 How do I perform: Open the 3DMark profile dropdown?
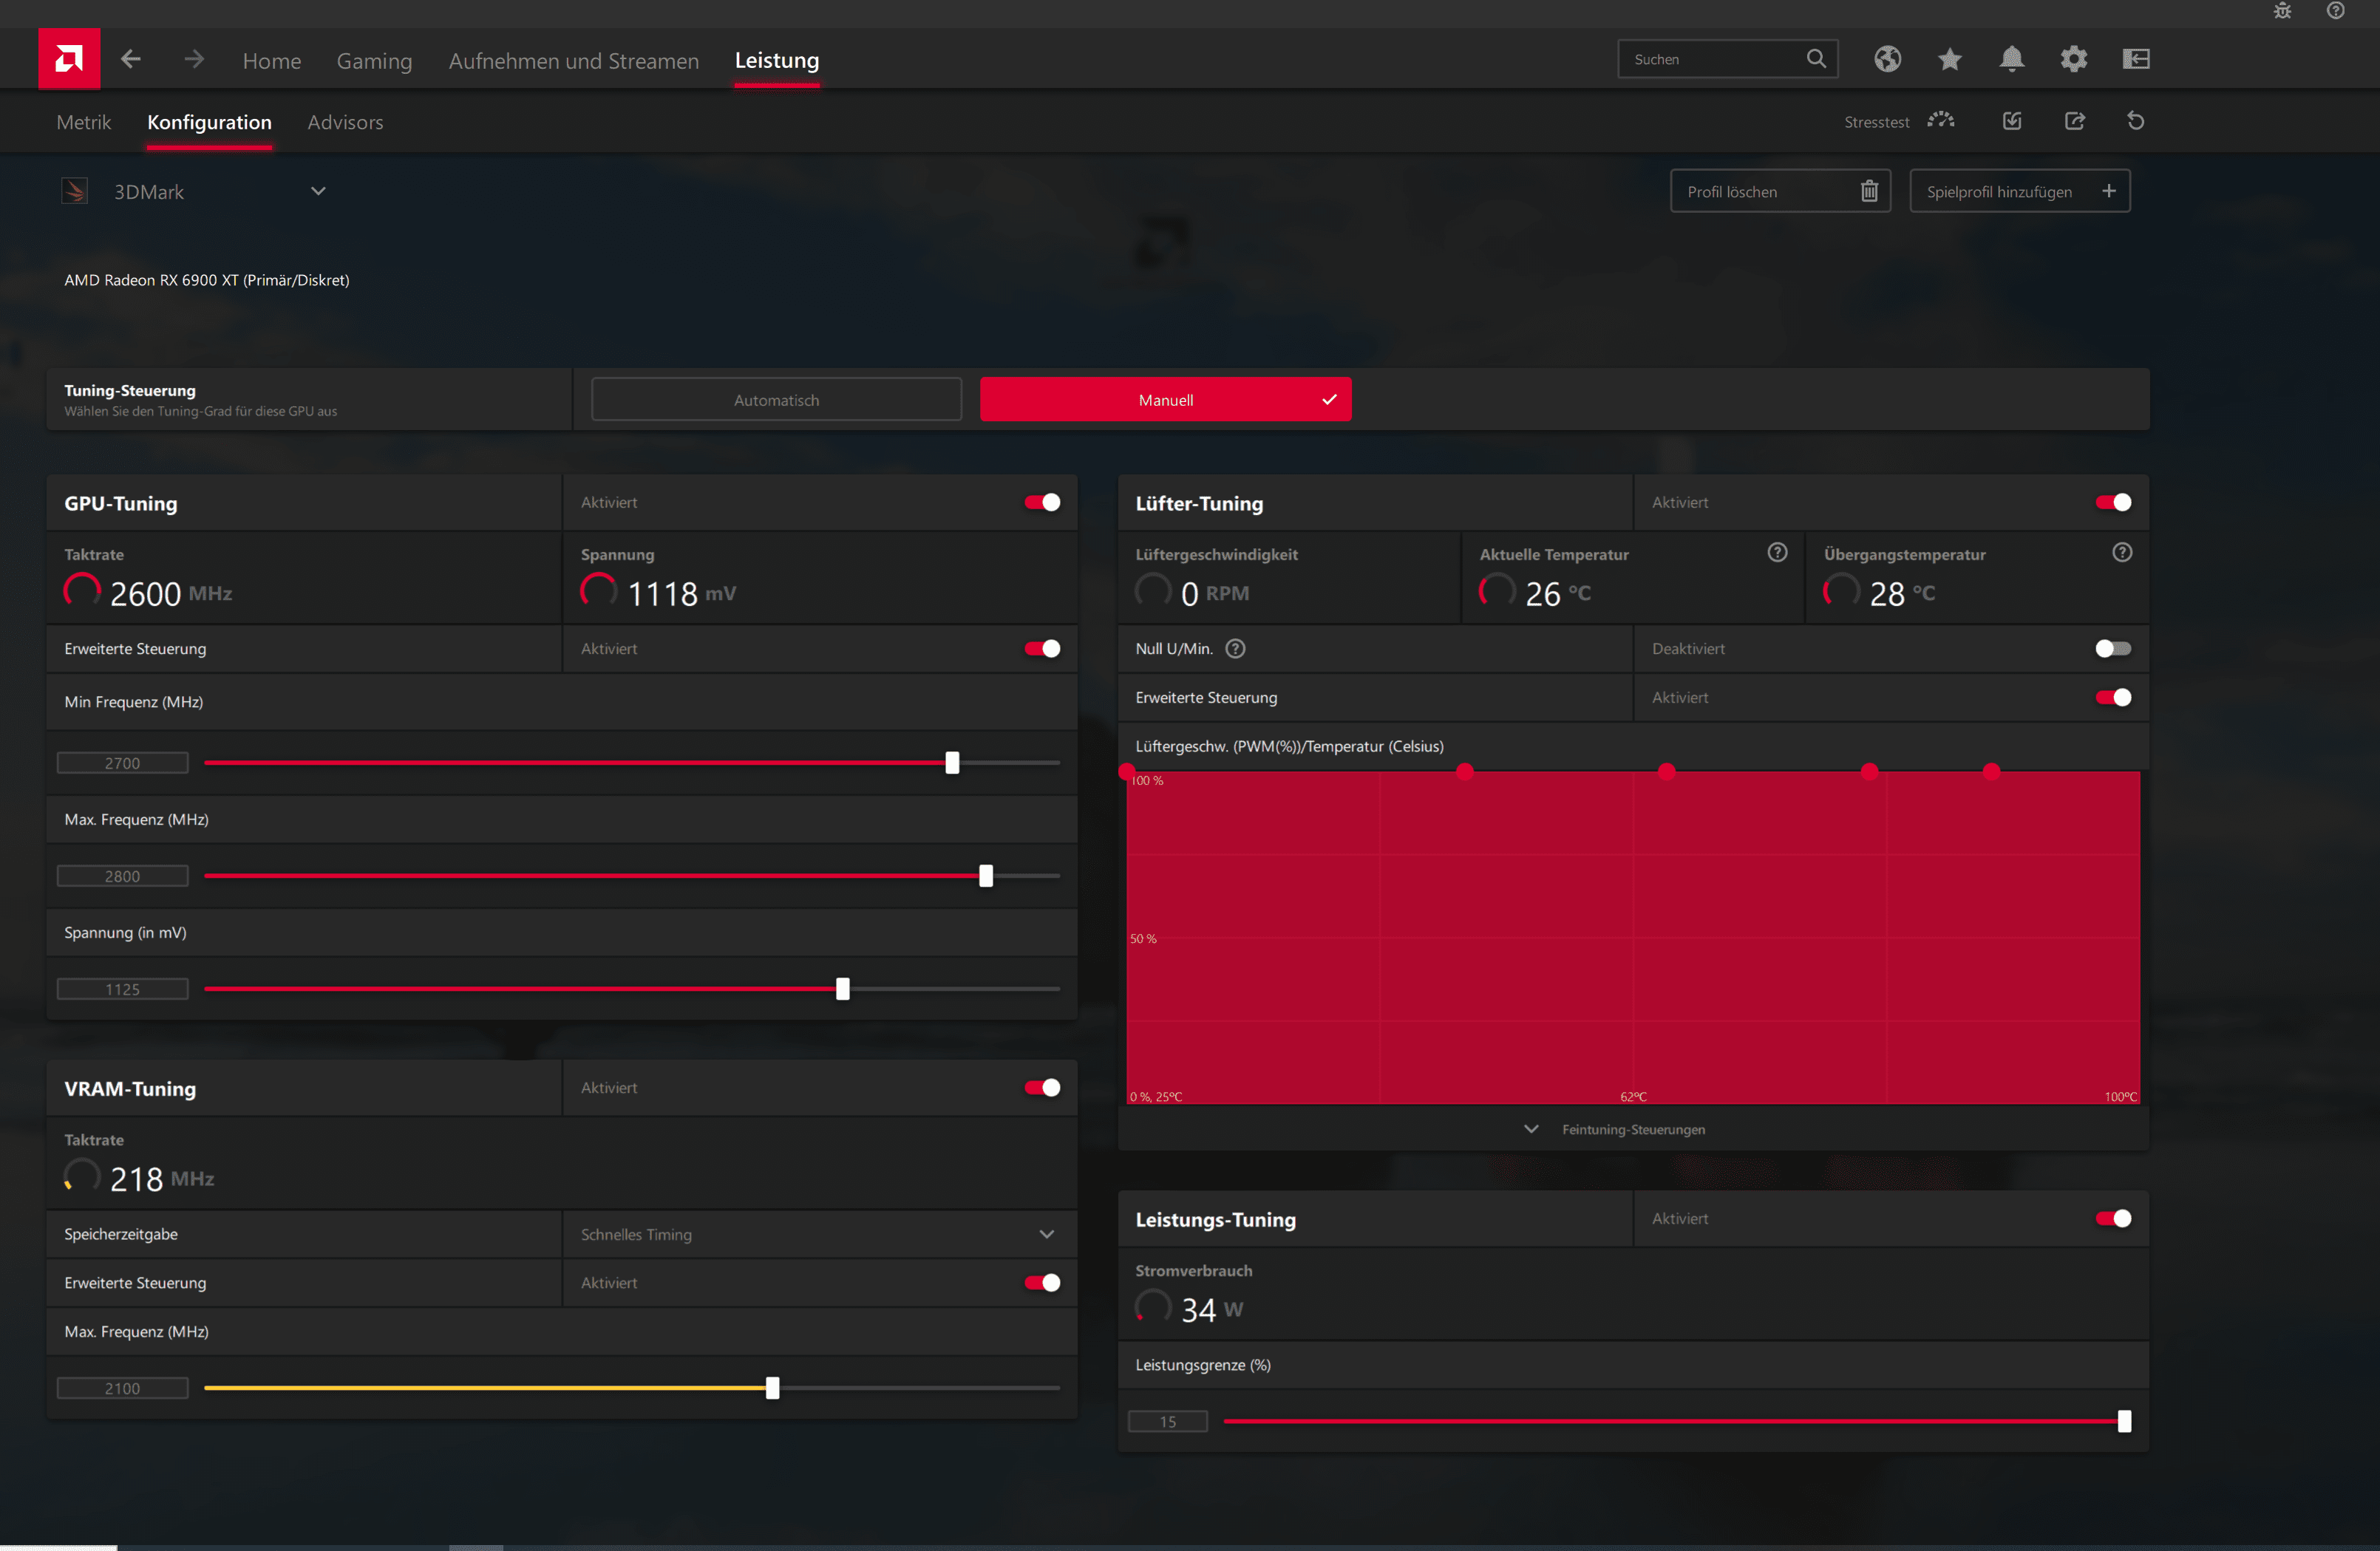317,191
